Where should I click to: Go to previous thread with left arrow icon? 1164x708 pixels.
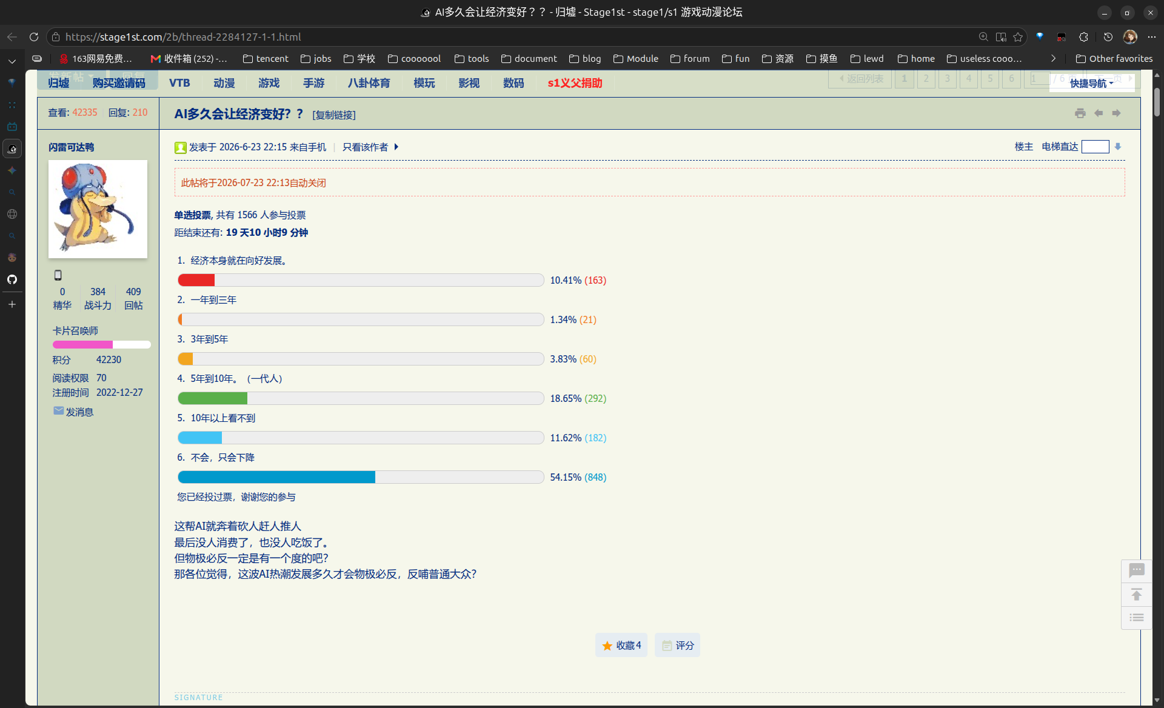pyautogui.click(x=1099, y=113)
